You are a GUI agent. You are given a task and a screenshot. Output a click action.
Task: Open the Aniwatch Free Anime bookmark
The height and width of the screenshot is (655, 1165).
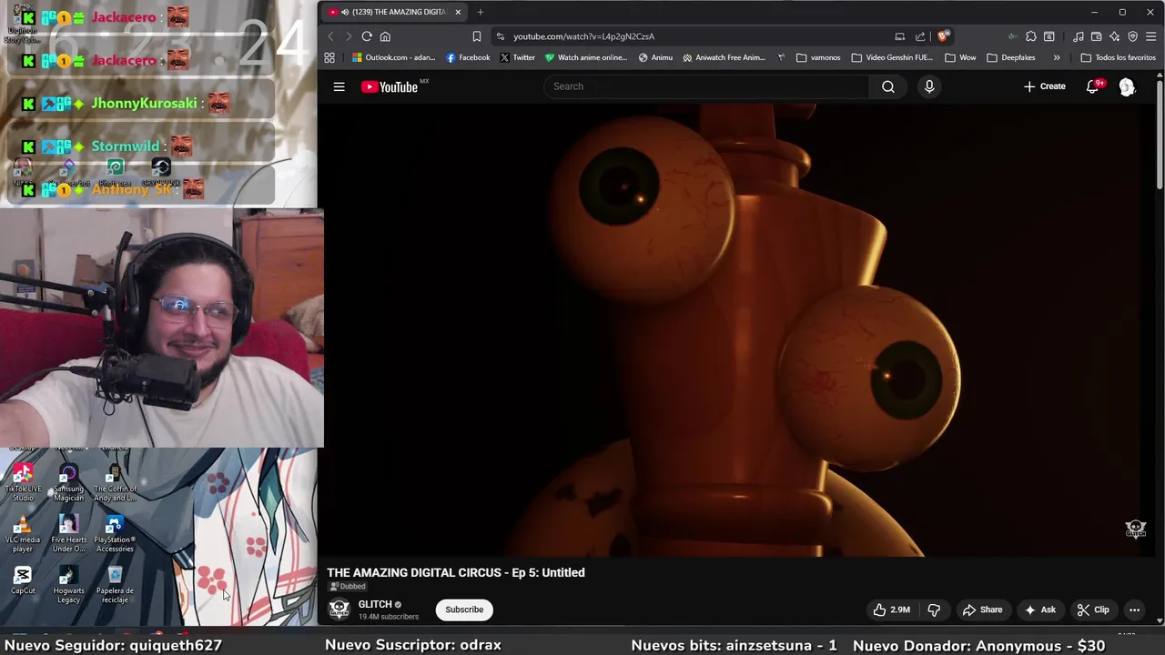point(724,57)
